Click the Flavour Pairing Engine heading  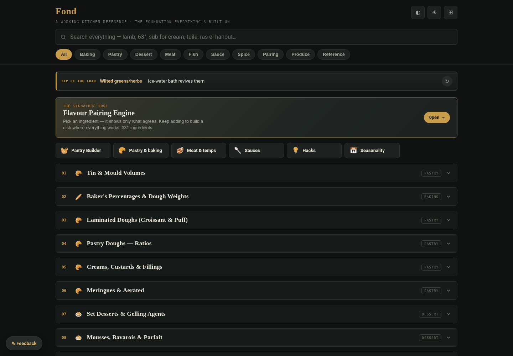(x=99, y=113)
